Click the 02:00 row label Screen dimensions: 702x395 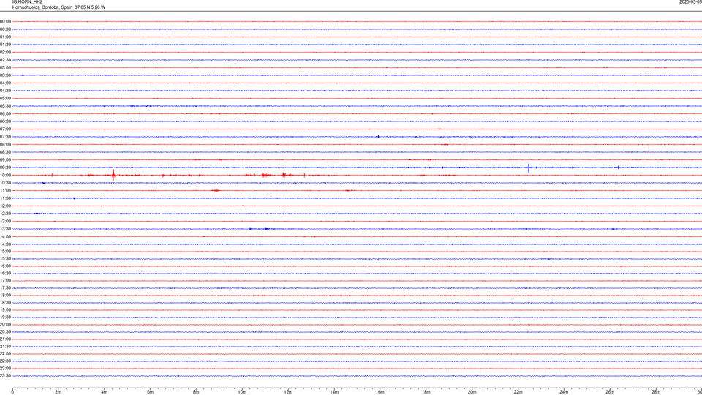[5, 53]
